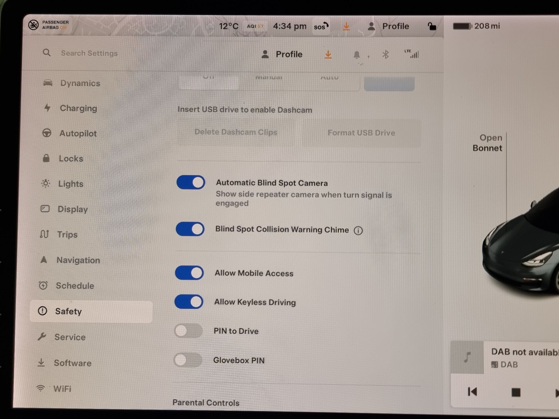The image size is (559, 419).
Task: Tap the 4:34 pm clock
Action: point(290,26)
